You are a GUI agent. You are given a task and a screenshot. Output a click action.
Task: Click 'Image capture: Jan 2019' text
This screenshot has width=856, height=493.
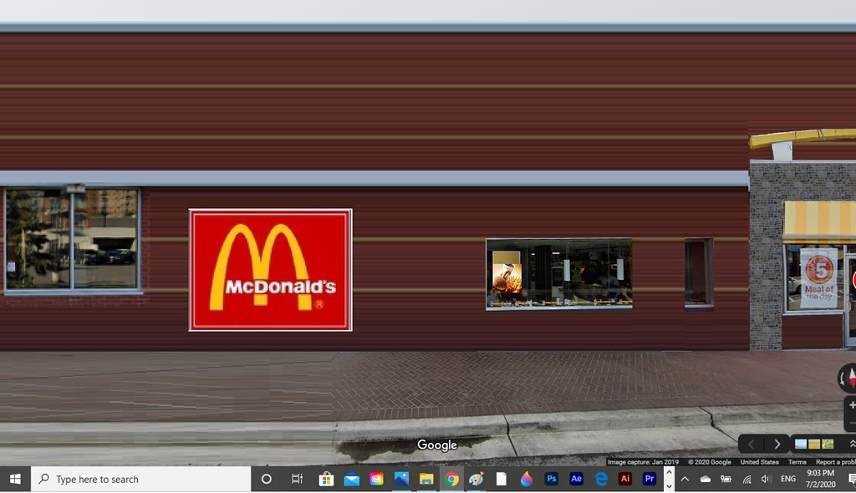[643, 462]
